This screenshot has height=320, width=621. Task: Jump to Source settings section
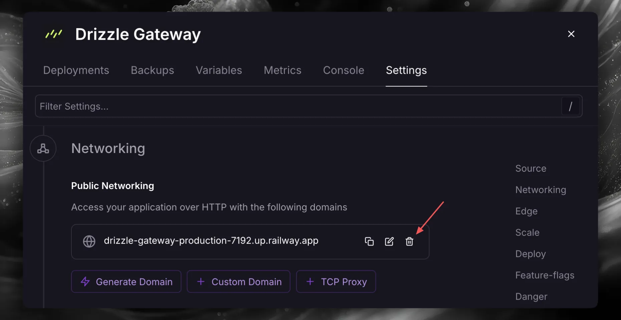531,168
